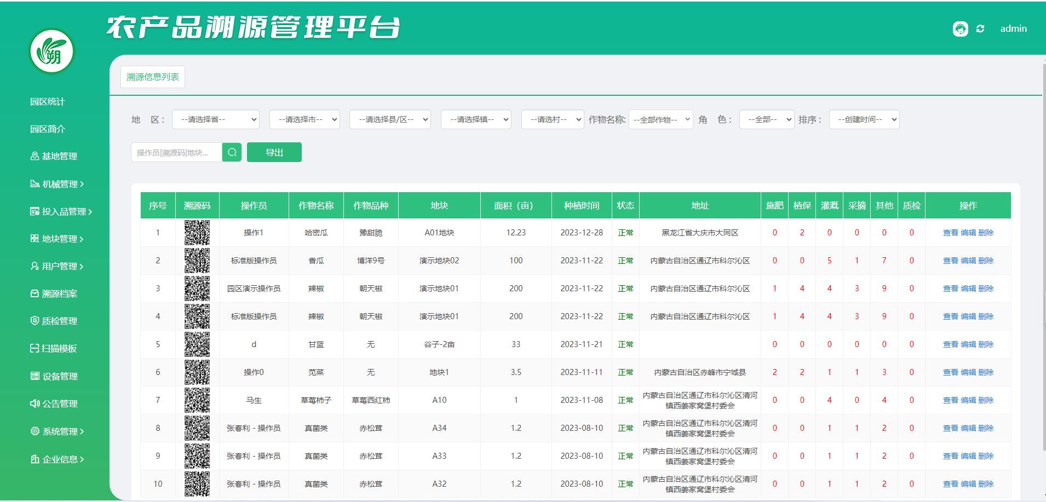Open the county dropdown 请选择县/区
Image resolution: width=1046 pixels, height=502 pixels.
tap(390, 119)
